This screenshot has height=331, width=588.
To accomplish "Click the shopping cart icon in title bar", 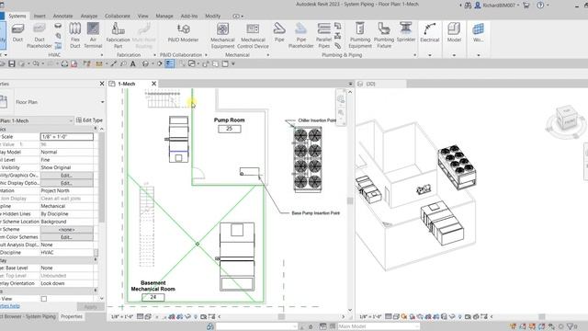I will point(526,6).
